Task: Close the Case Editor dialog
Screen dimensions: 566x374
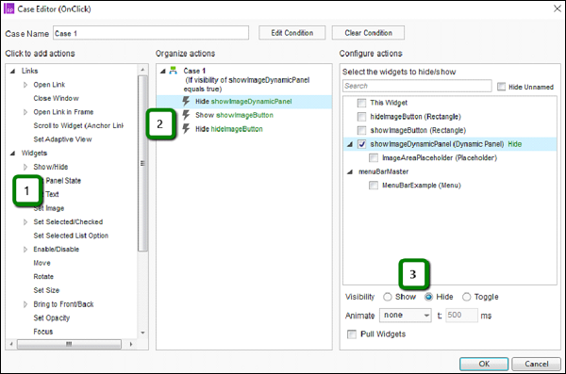Action: pos(558,8)
